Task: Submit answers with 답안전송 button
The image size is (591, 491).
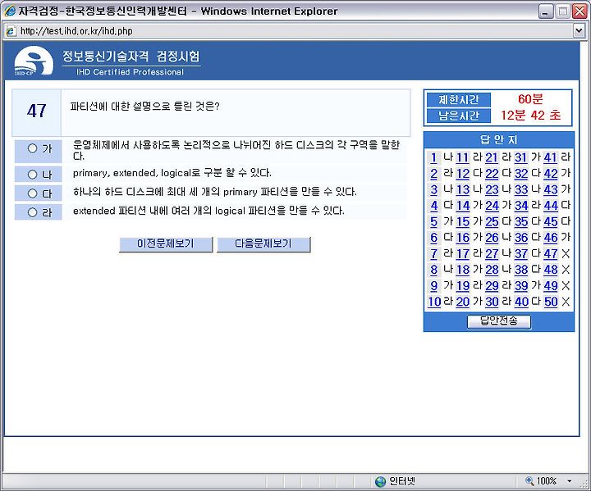Action: click(499, 321)
